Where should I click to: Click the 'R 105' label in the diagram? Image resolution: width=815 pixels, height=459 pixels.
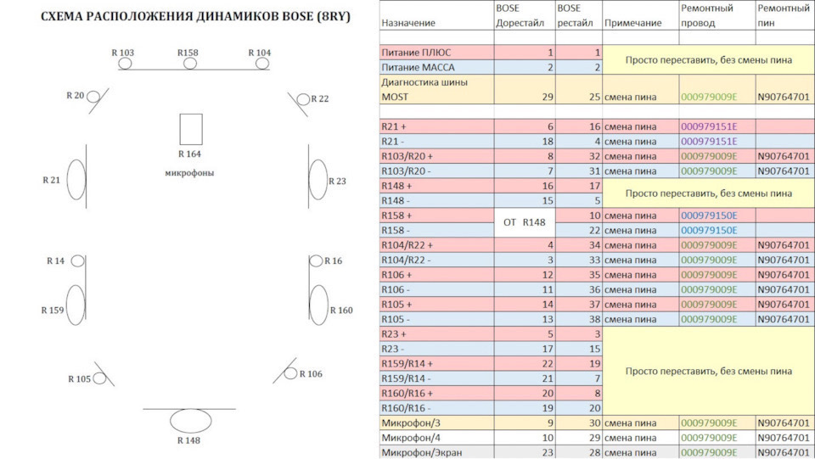(80, 379)
